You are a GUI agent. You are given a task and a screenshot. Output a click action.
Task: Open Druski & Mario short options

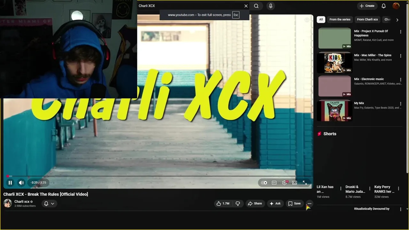pyautogui.click(x=370, y=188)
